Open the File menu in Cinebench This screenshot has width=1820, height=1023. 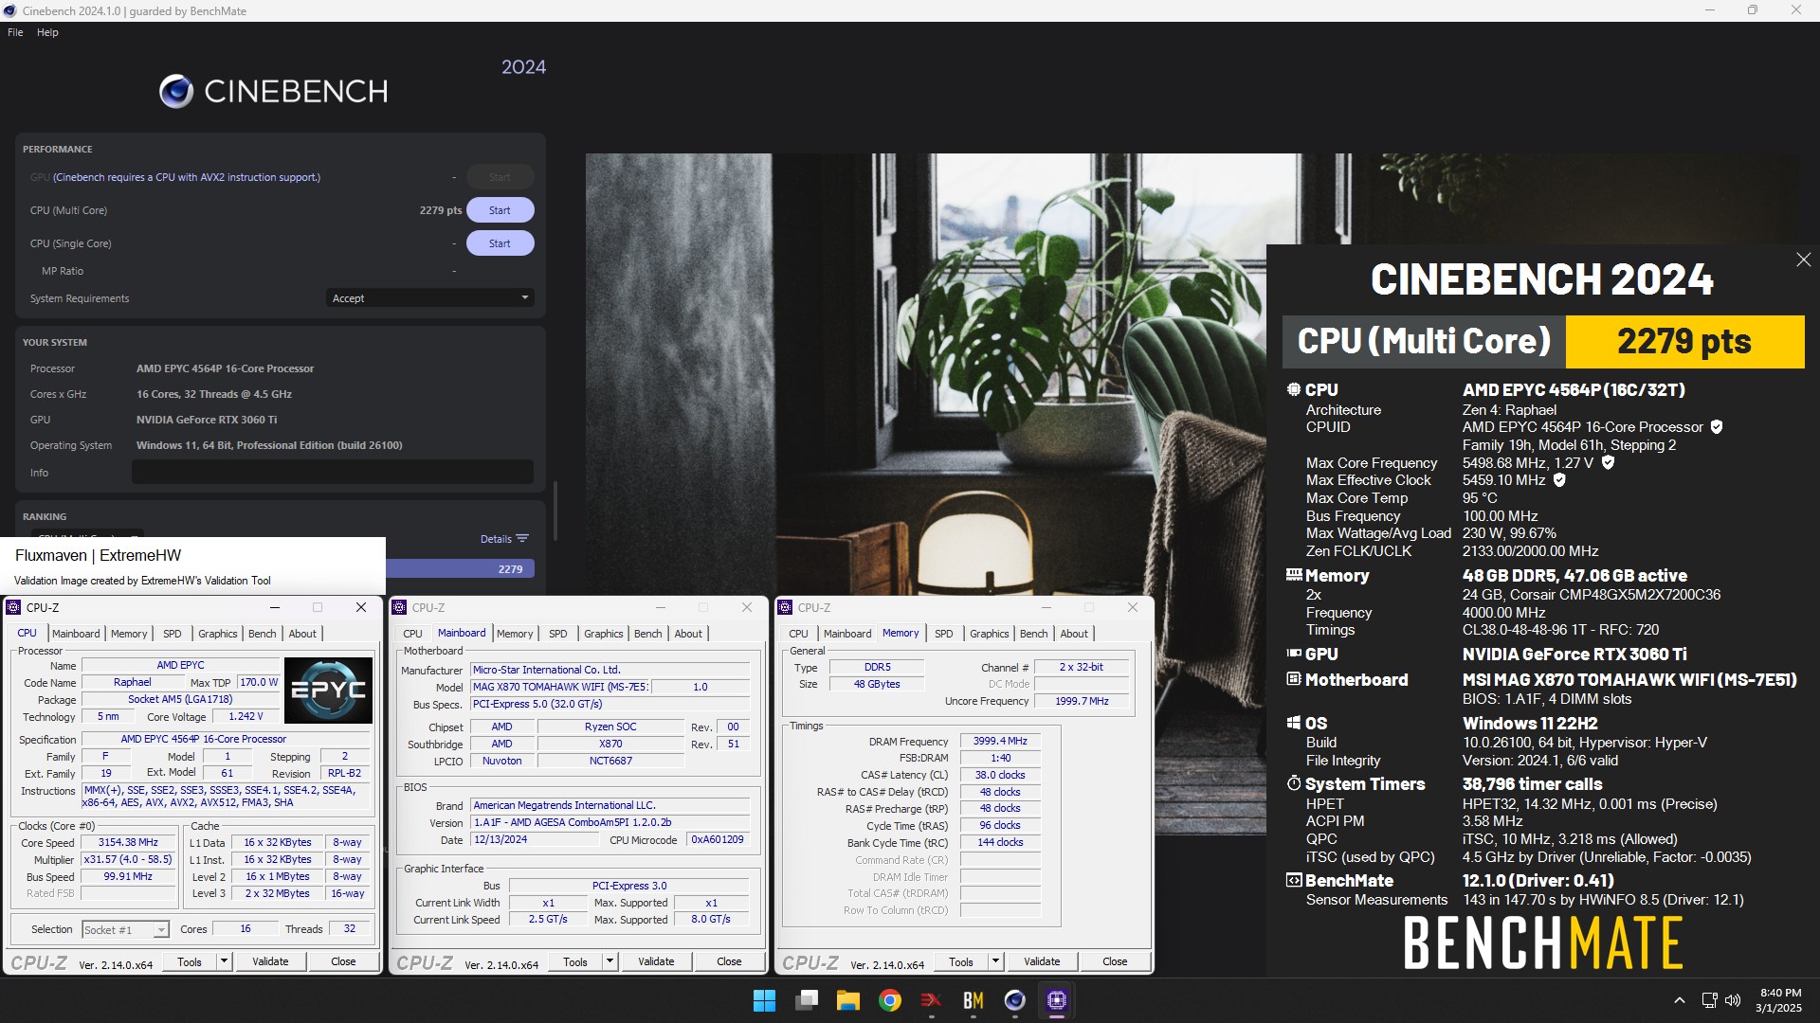pyautogui.click(x=15, y=32)
